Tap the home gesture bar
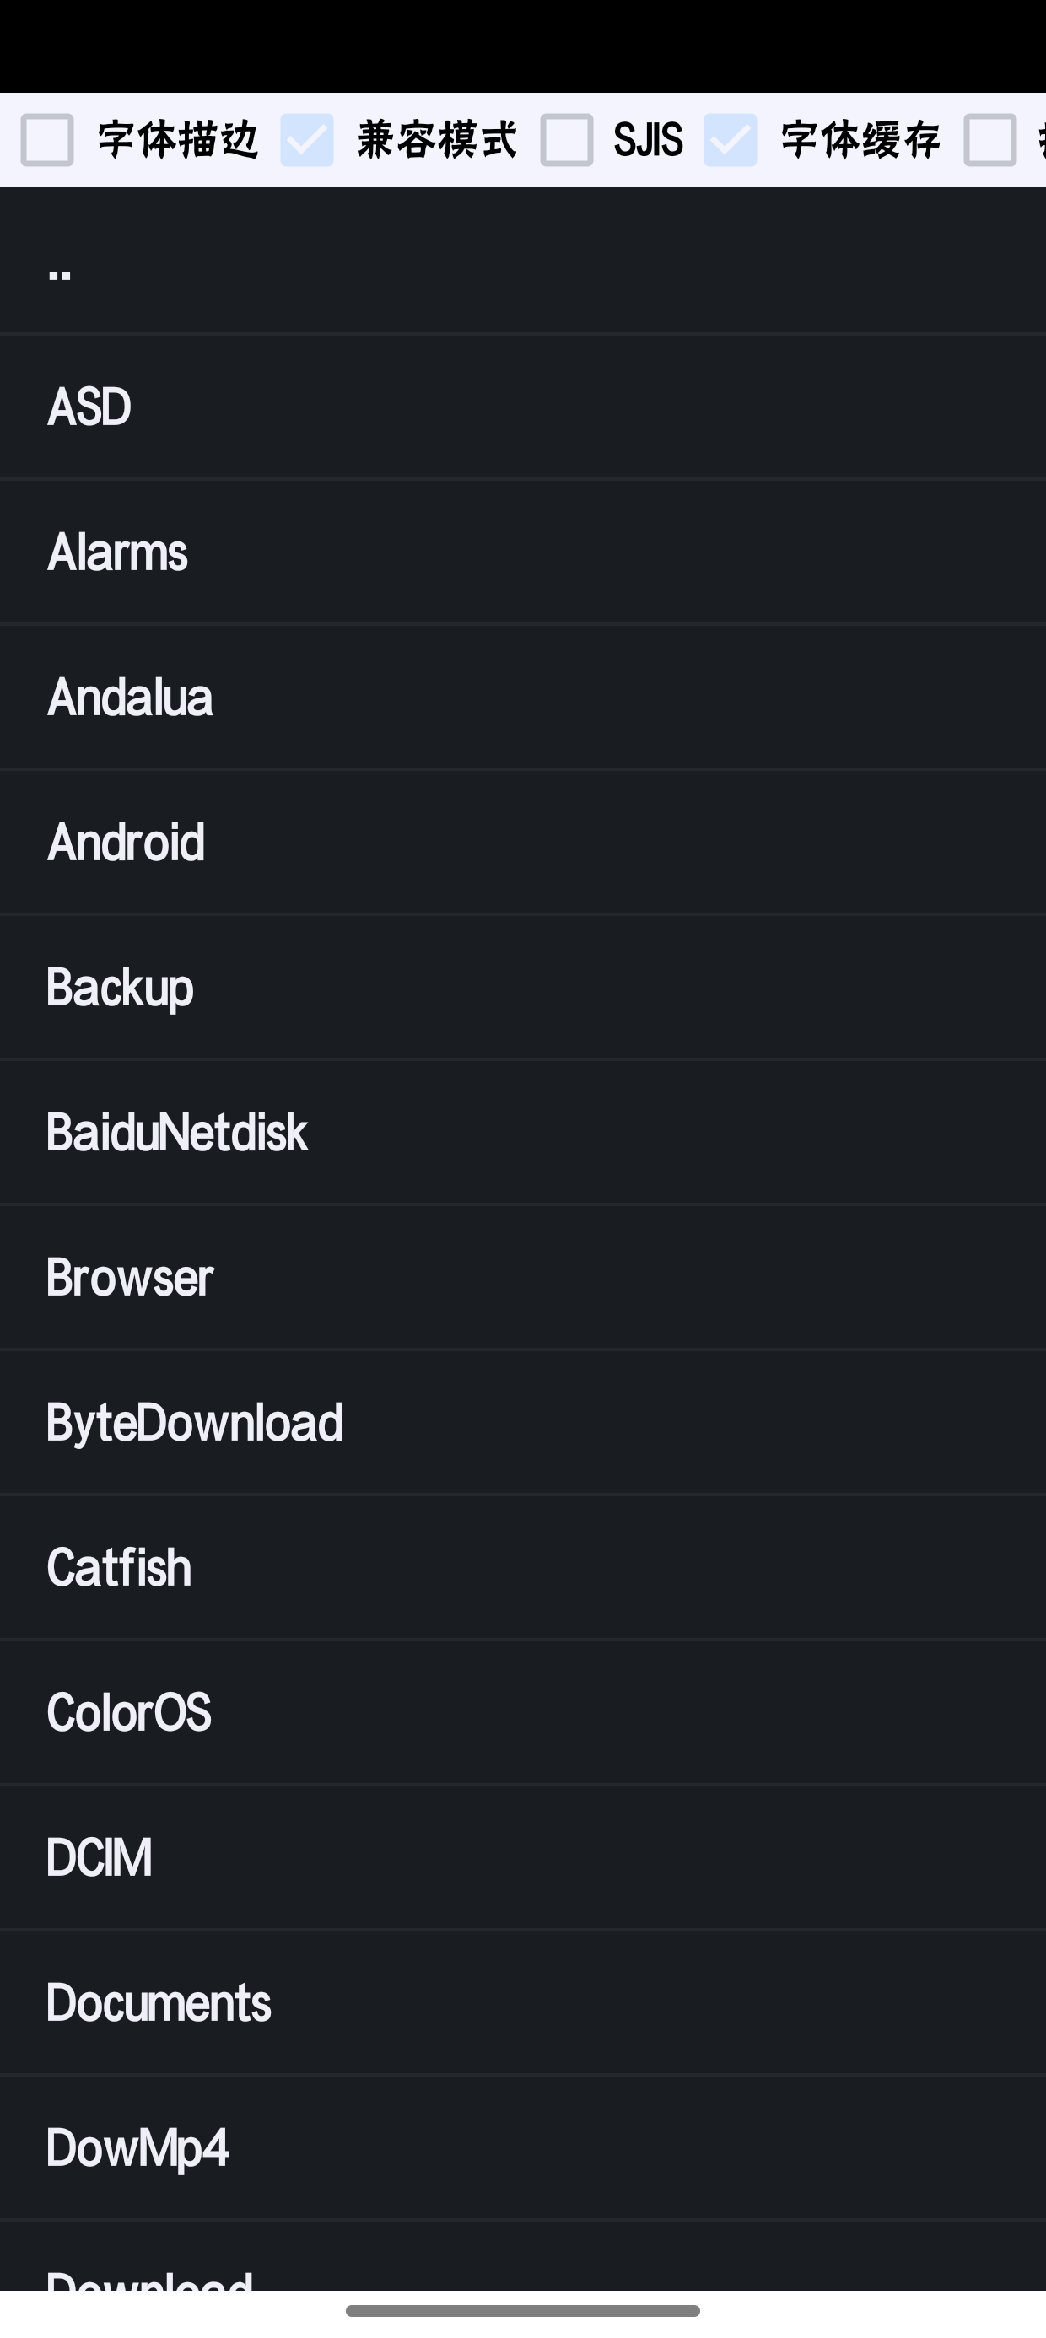This screenshot has height=2338, width=1046. coord(523,2311)
